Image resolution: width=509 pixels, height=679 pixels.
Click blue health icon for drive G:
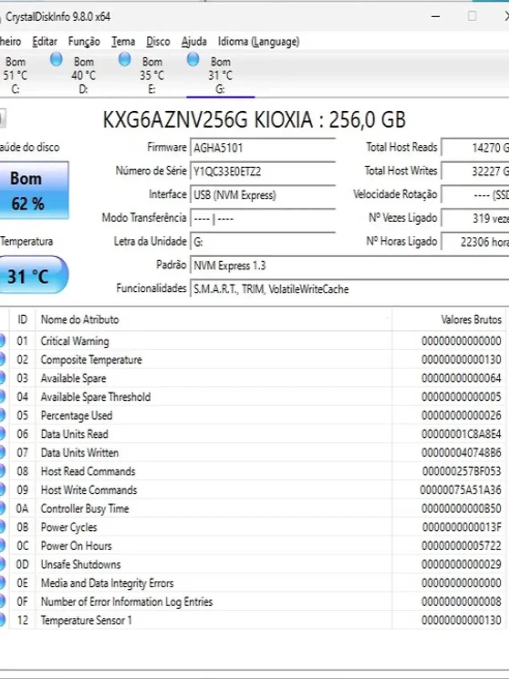[193, 59]
